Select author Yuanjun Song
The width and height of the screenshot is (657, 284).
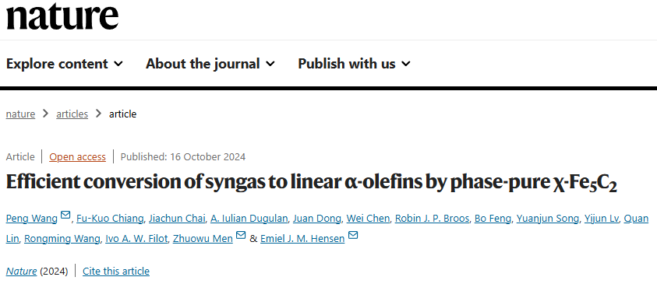(x=548, y=219)
